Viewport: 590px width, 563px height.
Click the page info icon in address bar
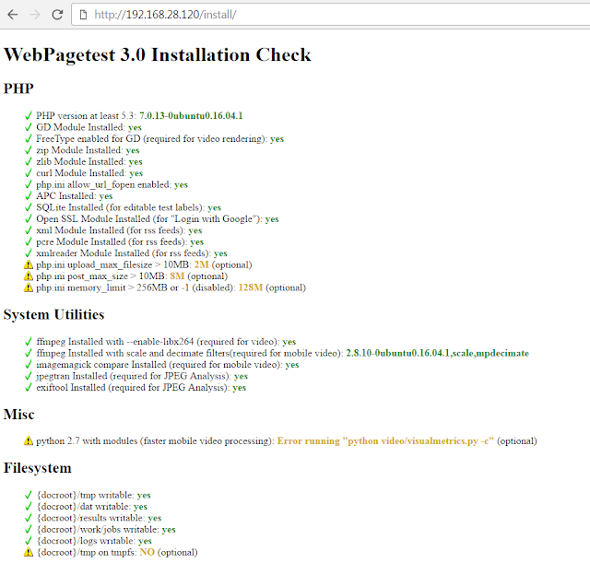pos(84,15)
